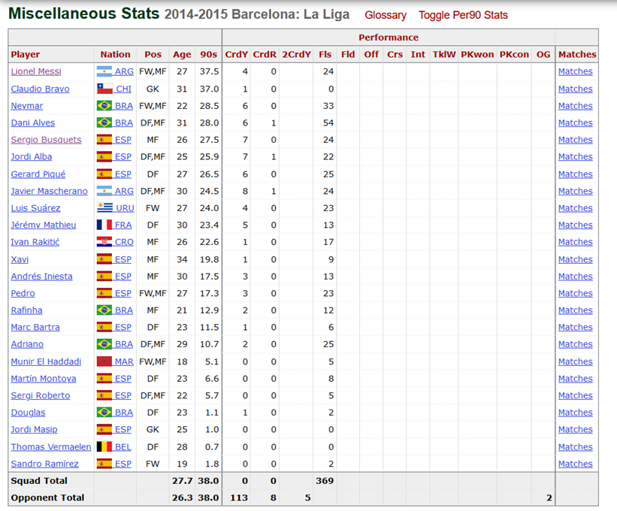Open Jordi Masip player link

click(35, 429)
